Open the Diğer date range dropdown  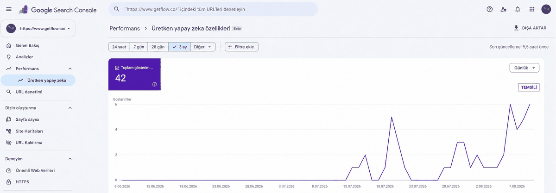pos(203,47)
